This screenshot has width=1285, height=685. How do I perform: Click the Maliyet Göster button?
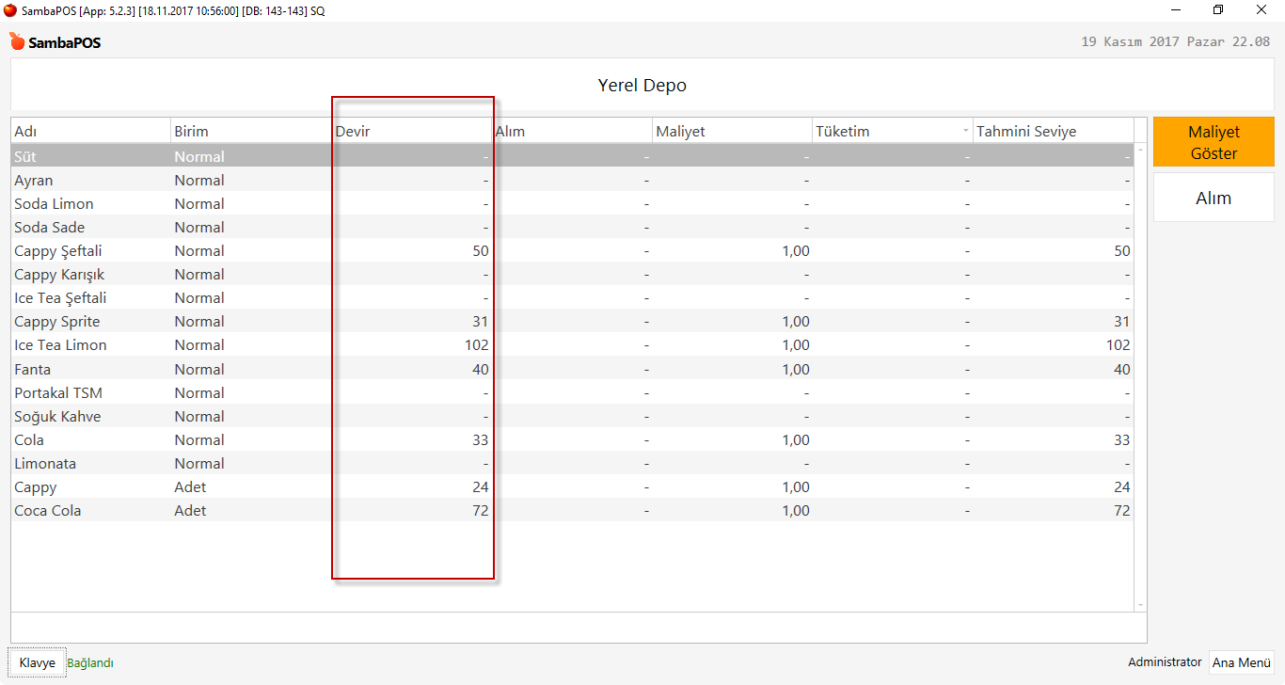tap(1214, 143)
